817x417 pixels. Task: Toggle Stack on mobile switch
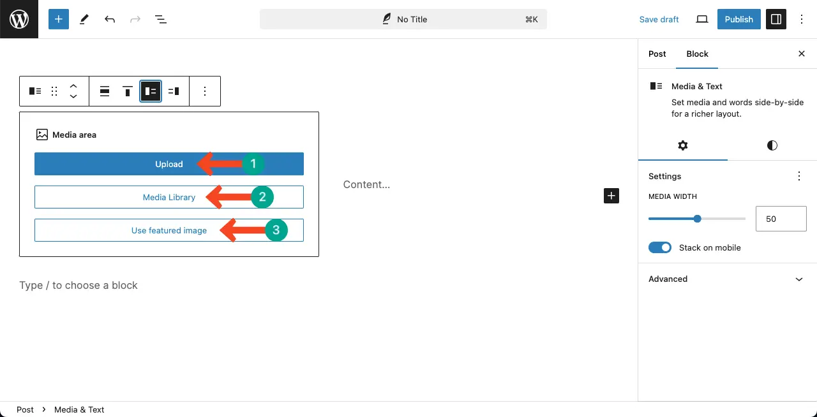click(660, 247)
